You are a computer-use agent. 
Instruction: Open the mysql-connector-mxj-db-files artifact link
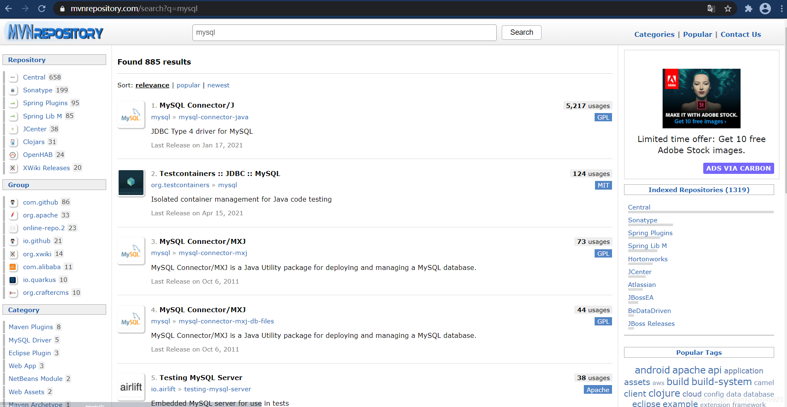pyautogui.click(x=226, y=321)
